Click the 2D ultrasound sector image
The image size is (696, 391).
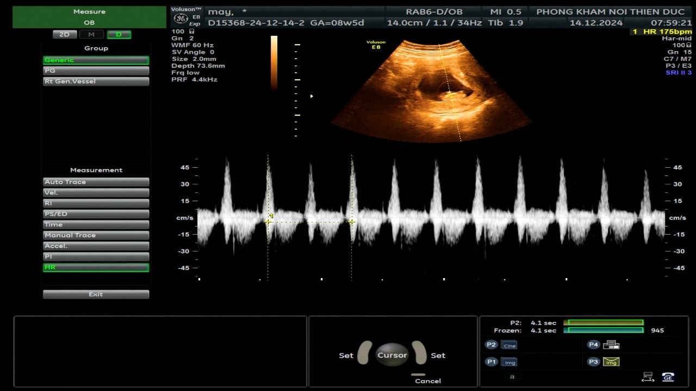(x=431, y=91)
